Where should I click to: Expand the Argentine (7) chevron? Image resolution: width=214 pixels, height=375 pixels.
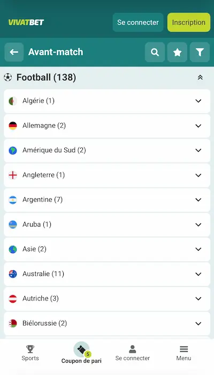pos(198,200)
